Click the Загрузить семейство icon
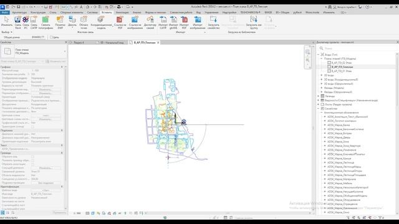This screenshot has width=399, height=224. [x=213, y=20]
